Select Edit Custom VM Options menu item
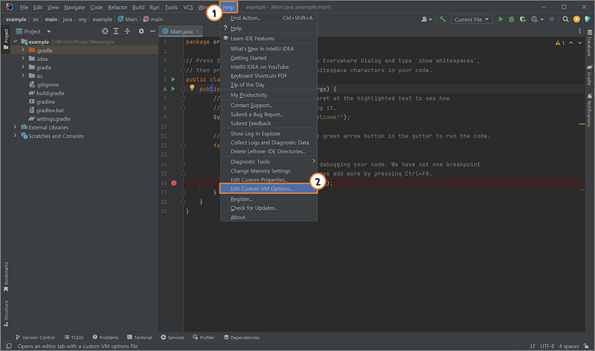 point(268,189)
